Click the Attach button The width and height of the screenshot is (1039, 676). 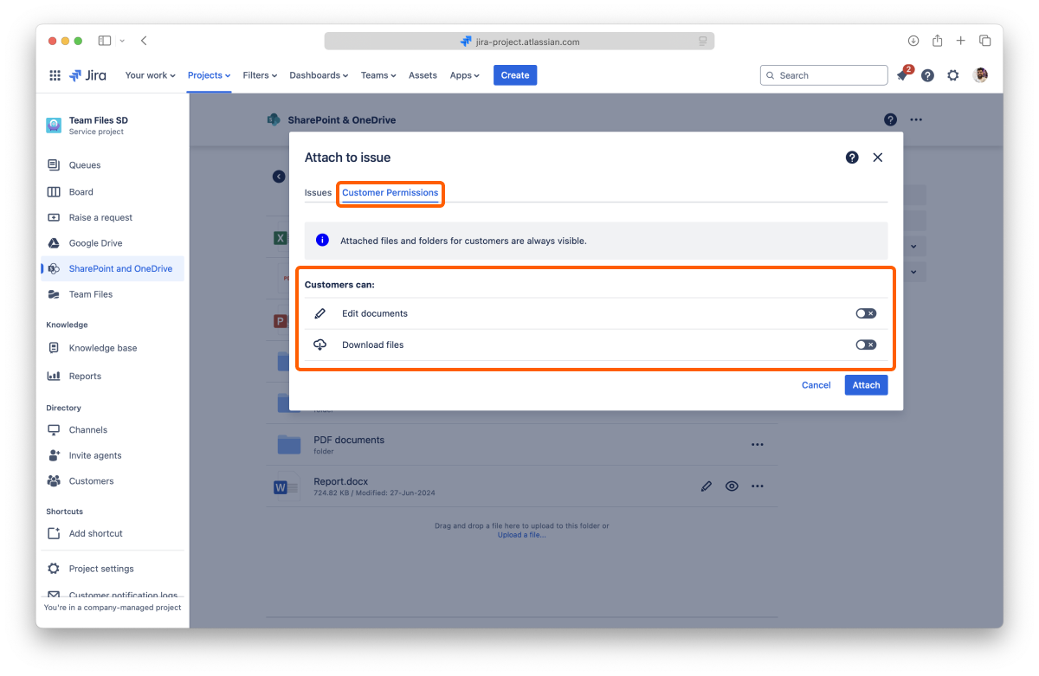866,385
